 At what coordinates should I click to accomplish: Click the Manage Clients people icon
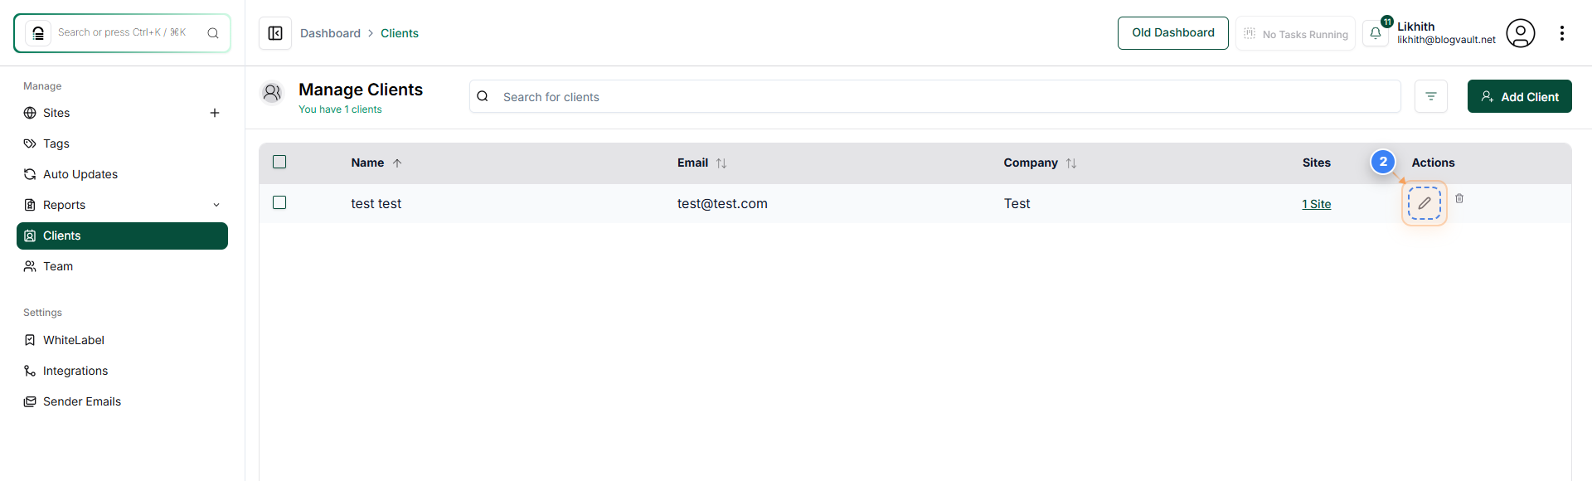click(272, 93)
